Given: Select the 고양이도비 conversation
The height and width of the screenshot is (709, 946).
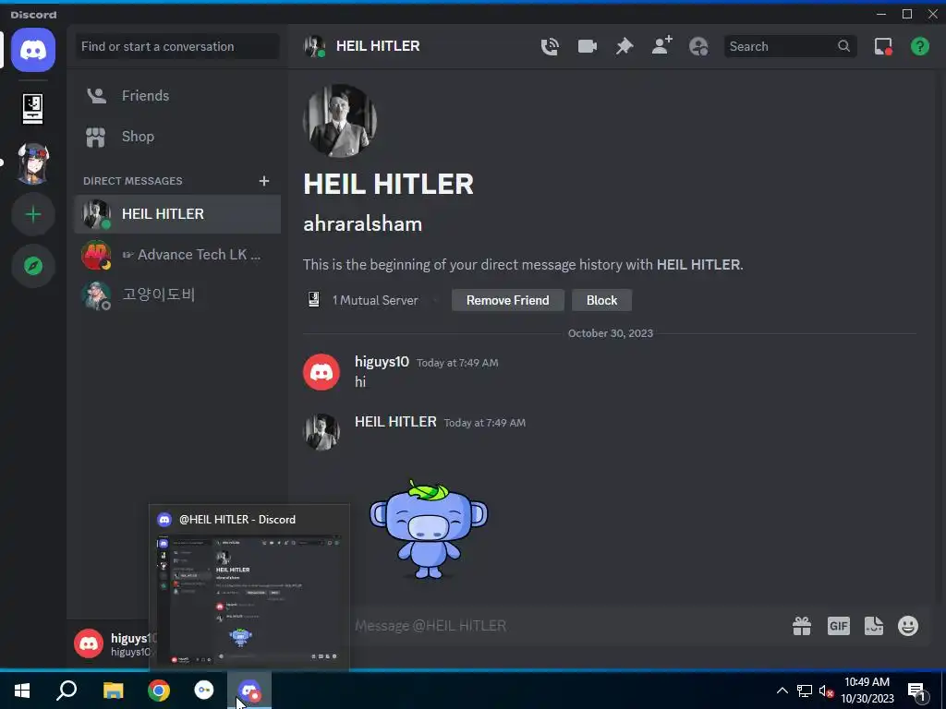Looking at the screenshot, I should click(177, 294).
